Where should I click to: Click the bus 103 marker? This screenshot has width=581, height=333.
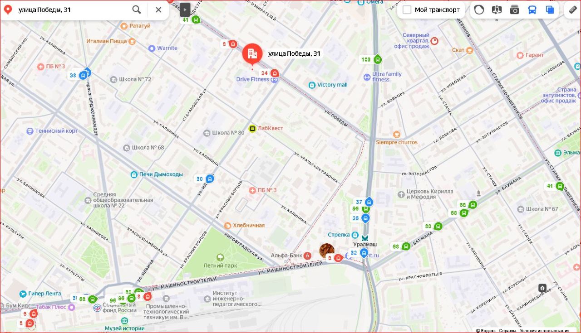378,59
